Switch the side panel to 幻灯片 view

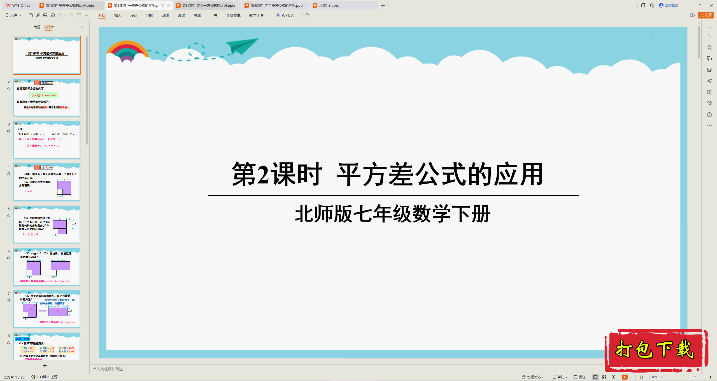[x=49, y=27]
